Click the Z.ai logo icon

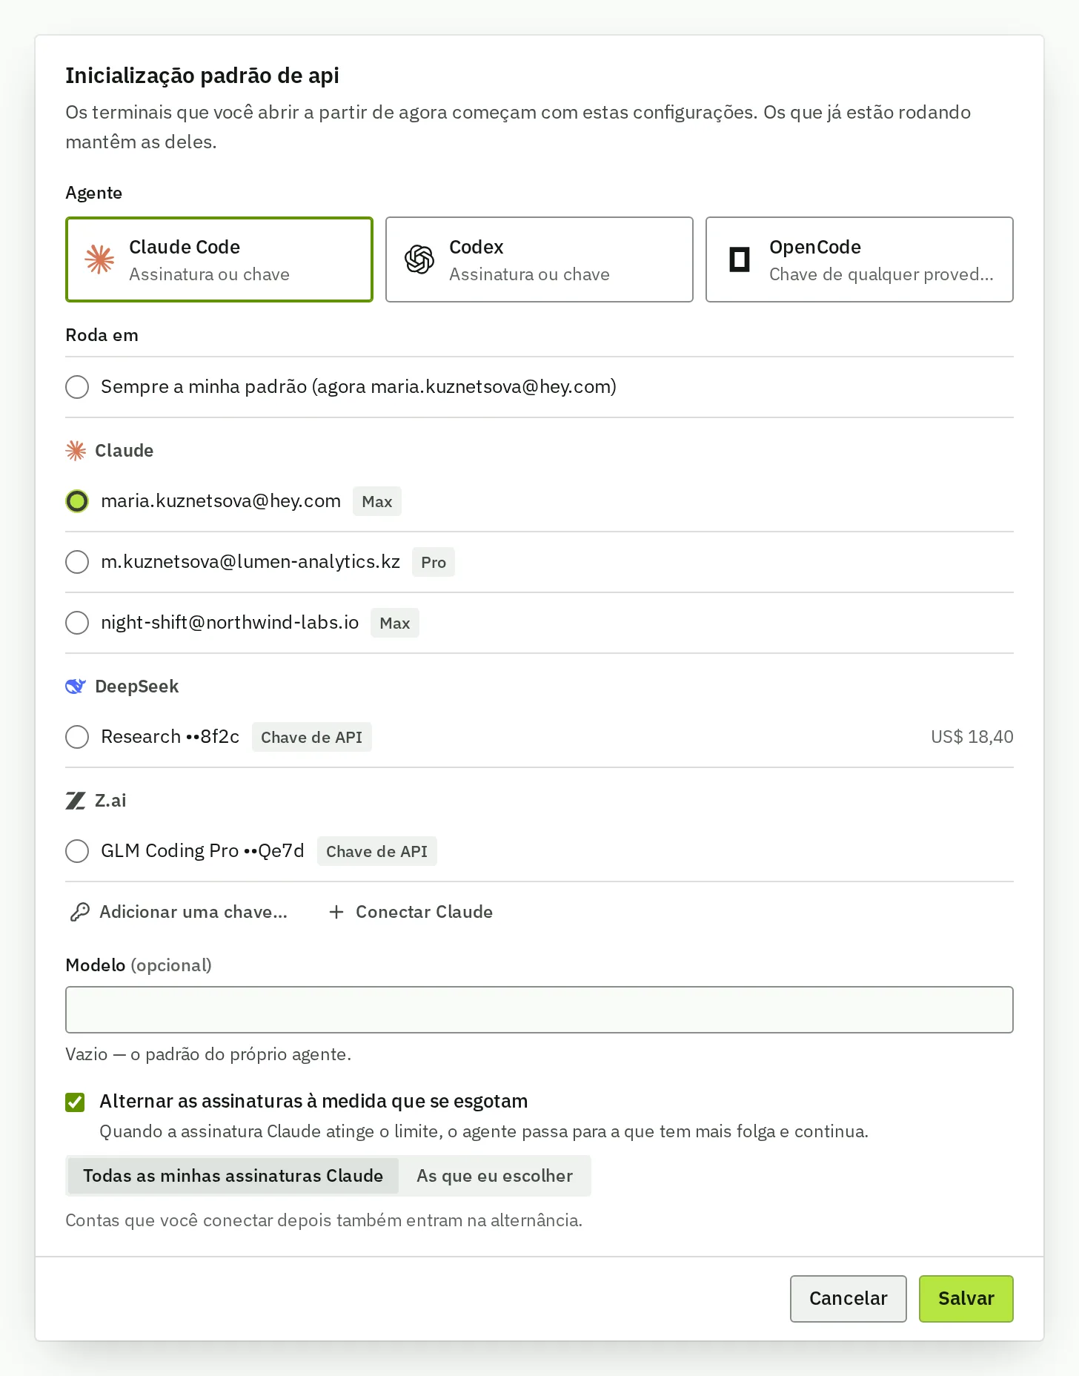coord(76,801)
